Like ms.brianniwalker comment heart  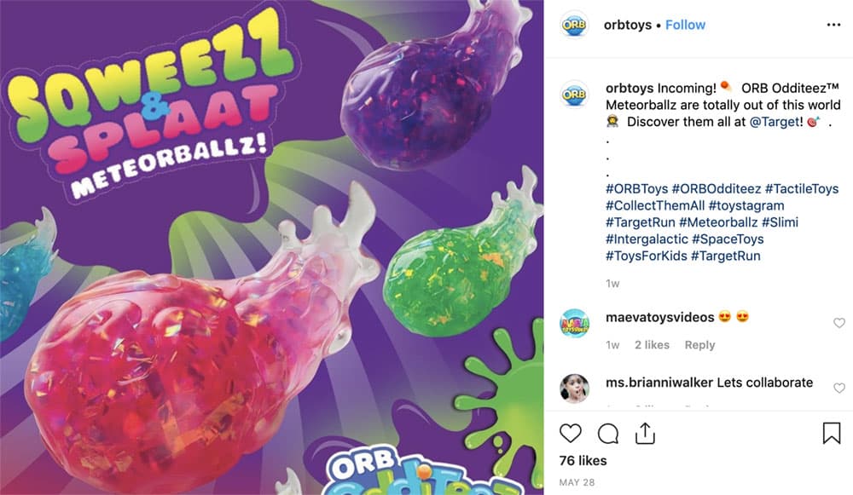(838, 388)
